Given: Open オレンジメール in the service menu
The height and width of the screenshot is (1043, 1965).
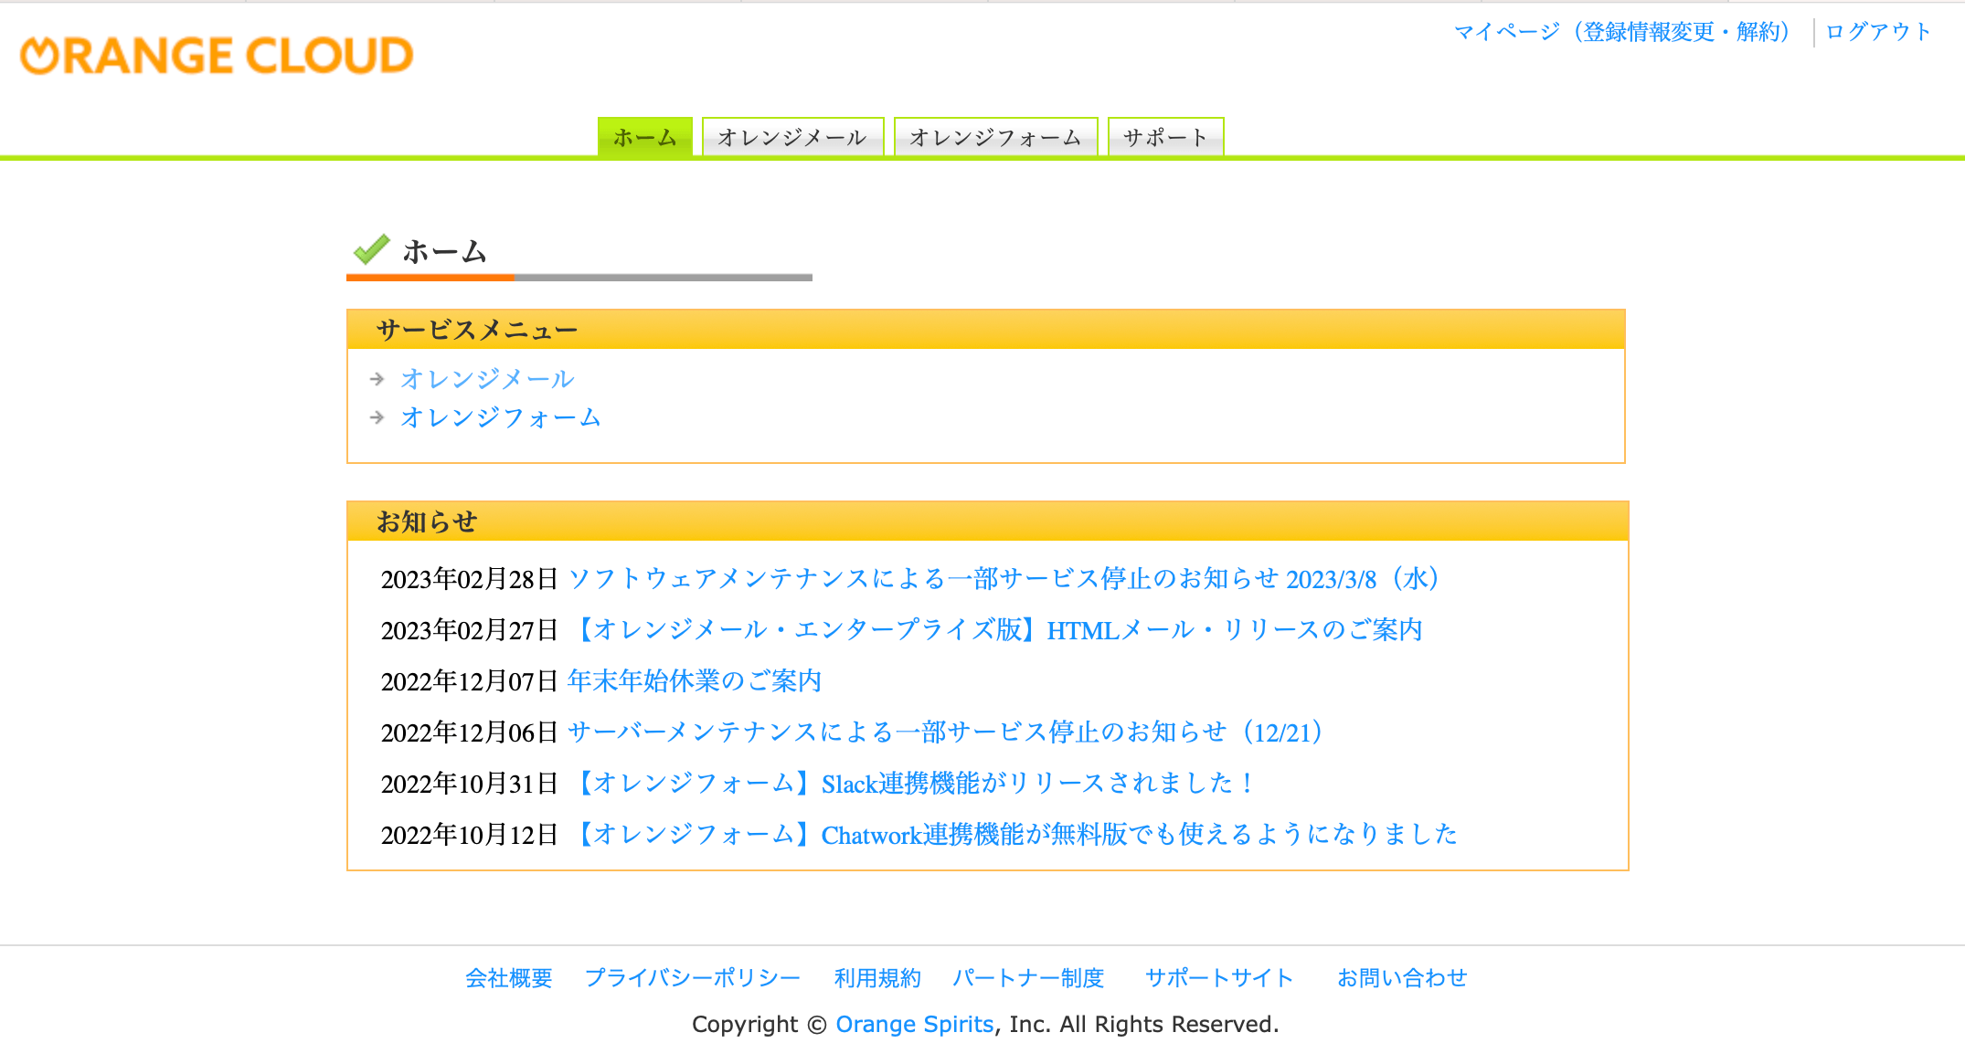Looking at the screenshot, I should (487, 378).
